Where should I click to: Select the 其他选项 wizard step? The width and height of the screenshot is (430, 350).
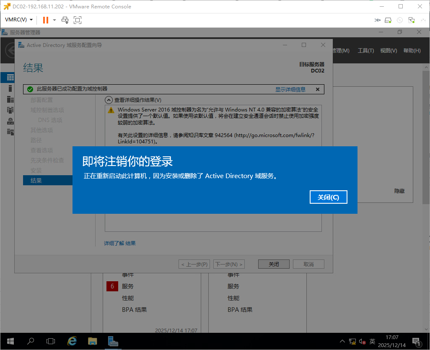click(41, 130)
